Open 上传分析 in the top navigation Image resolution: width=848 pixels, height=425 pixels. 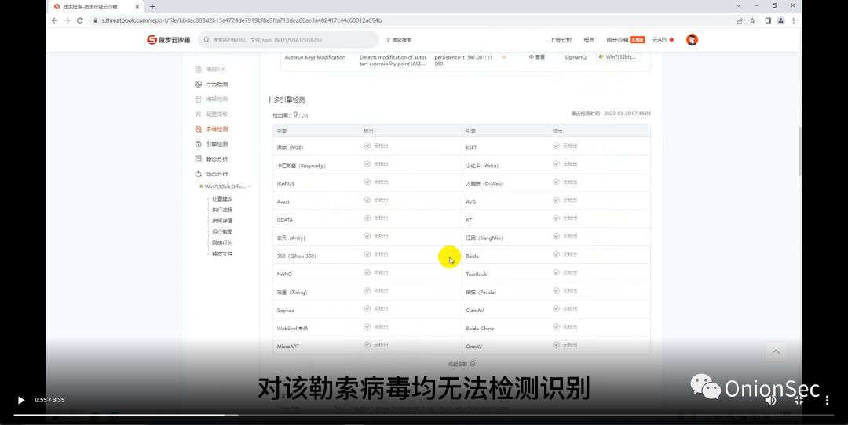point(561,40)
